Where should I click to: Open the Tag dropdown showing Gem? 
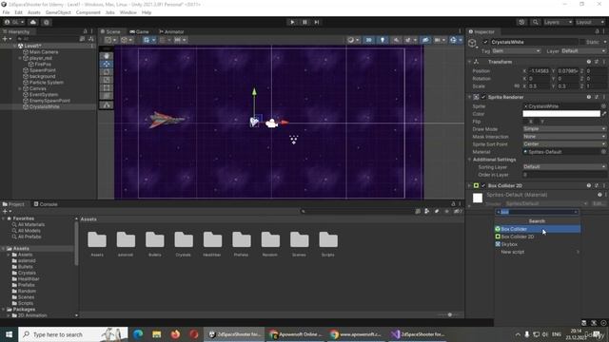click(x=516, y=50)
